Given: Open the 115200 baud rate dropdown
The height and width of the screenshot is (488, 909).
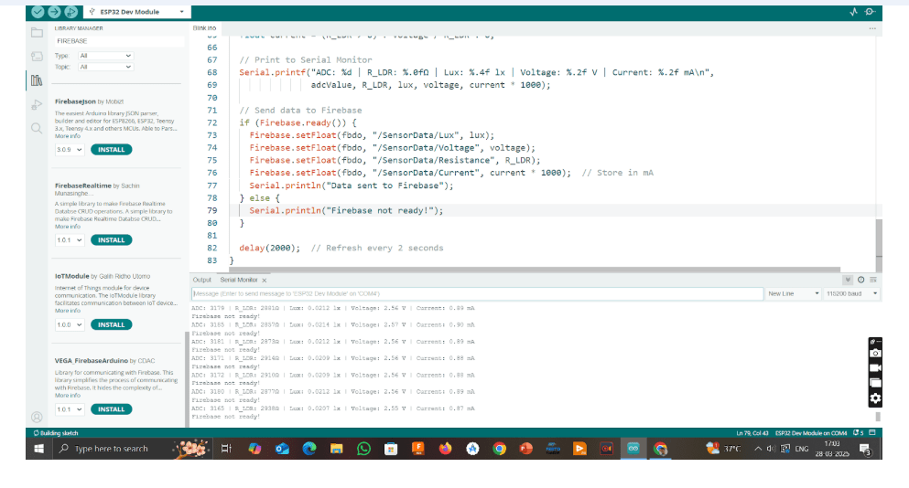Looking at the screenshot, I should coord(851,293).
